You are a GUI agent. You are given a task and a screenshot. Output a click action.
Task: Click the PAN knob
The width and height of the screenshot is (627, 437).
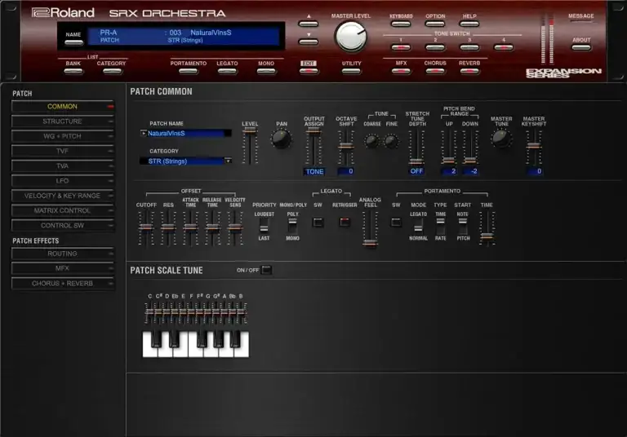click(281, 139)
